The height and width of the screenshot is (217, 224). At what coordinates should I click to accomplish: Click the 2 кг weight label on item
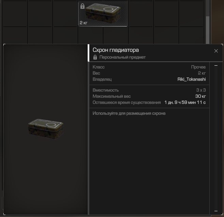pos(84,23)
